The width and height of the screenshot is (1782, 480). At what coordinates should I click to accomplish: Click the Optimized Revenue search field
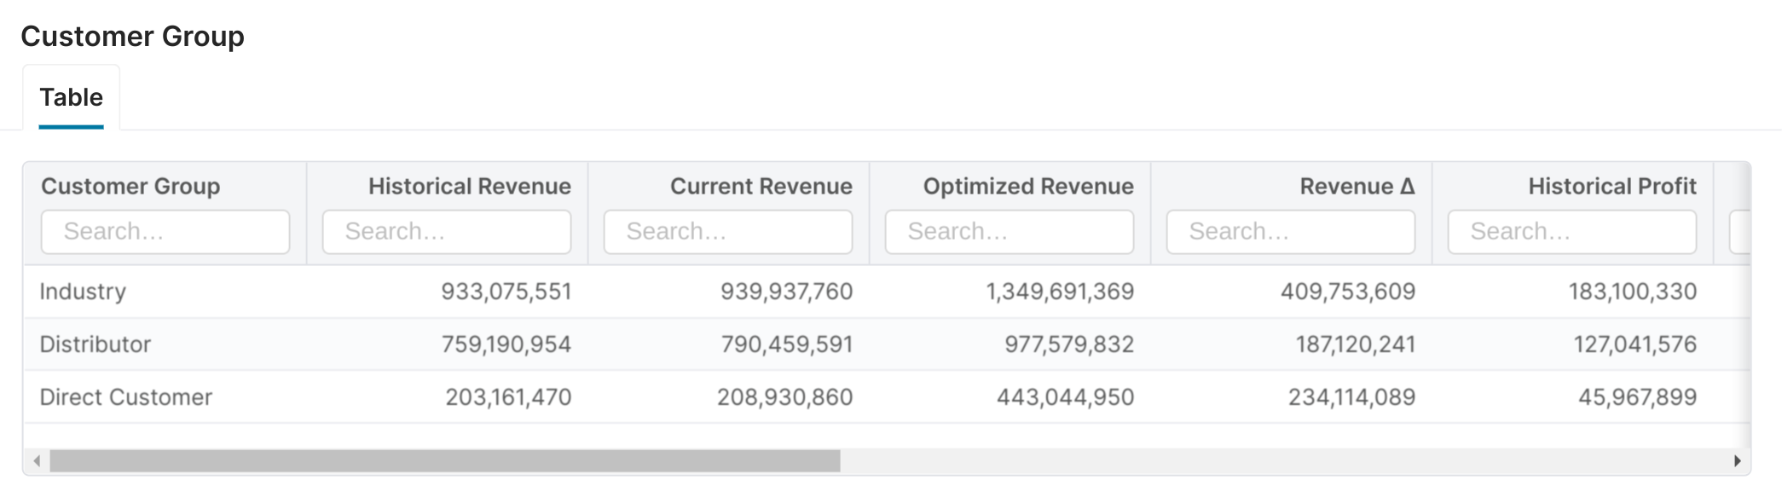(x=1010, y=232)
